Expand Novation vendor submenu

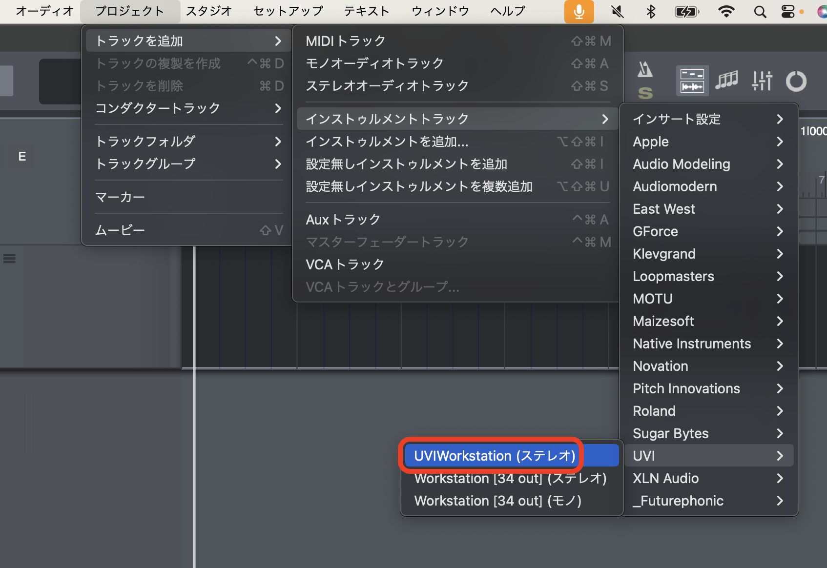708,366
